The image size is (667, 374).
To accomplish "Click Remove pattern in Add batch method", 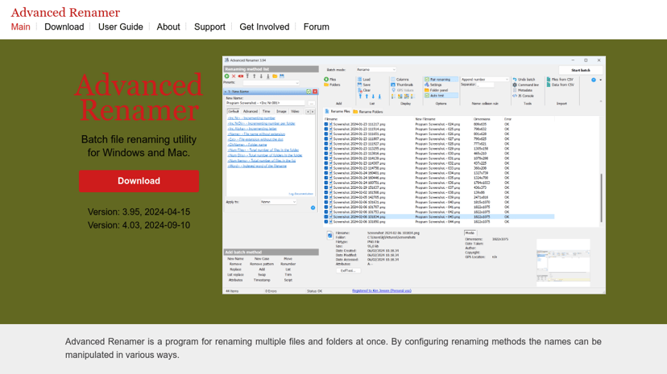I will (262, 264).
